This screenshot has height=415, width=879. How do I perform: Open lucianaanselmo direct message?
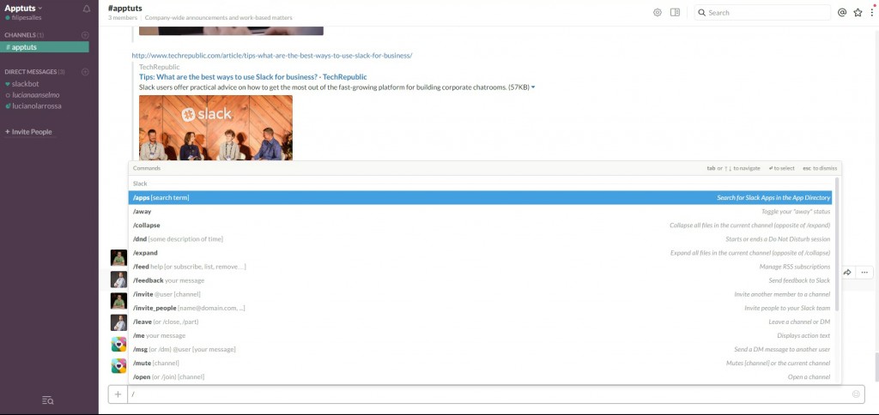click(x=36, y=95)
